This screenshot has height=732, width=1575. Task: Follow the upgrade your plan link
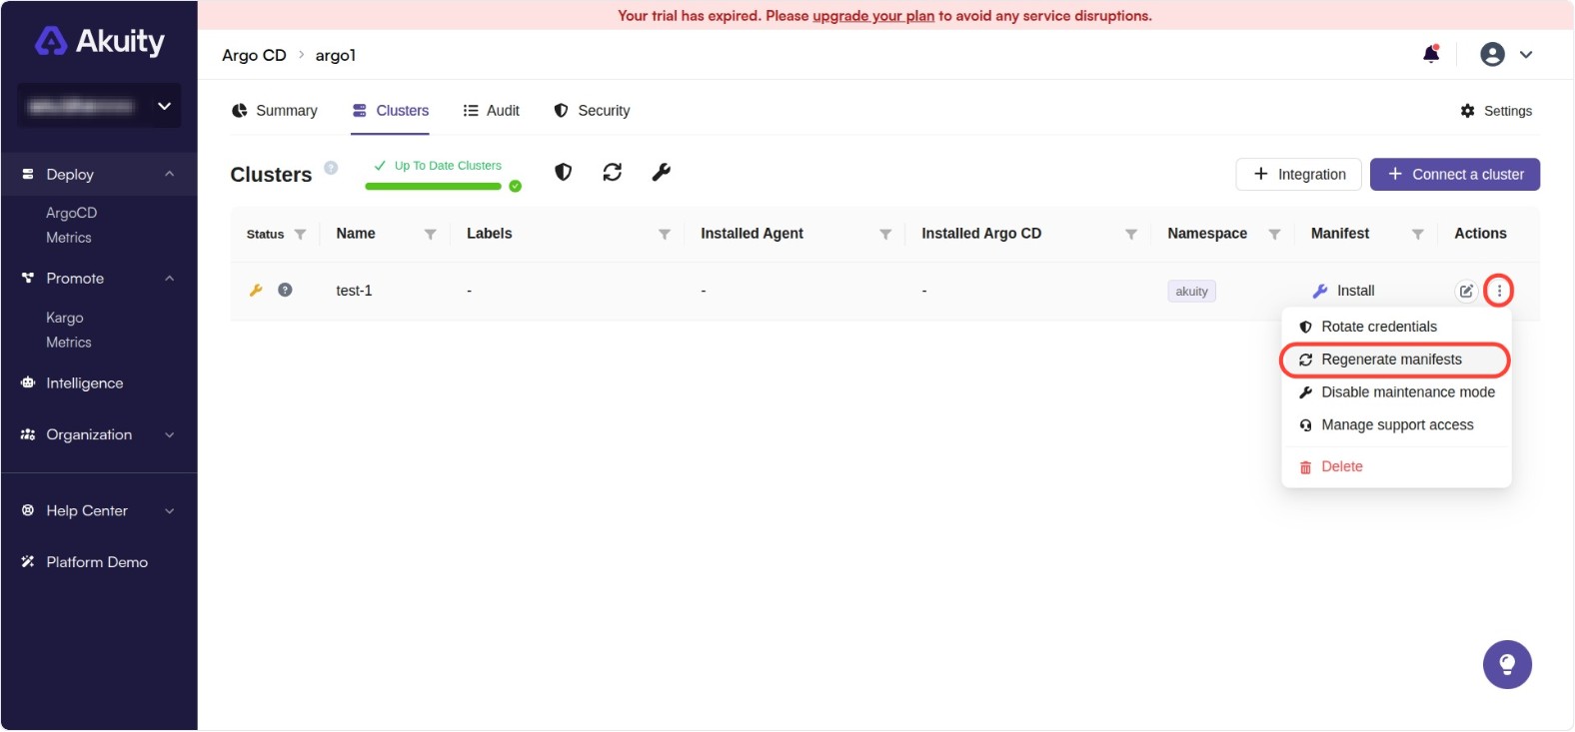(x=872, y=16)
